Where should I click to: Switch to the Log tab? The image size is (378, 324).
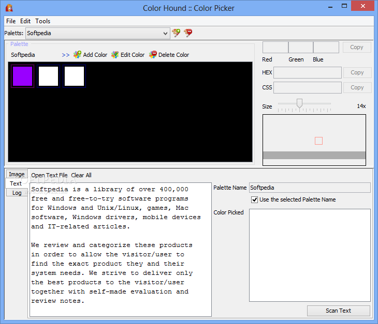[17, 193]
